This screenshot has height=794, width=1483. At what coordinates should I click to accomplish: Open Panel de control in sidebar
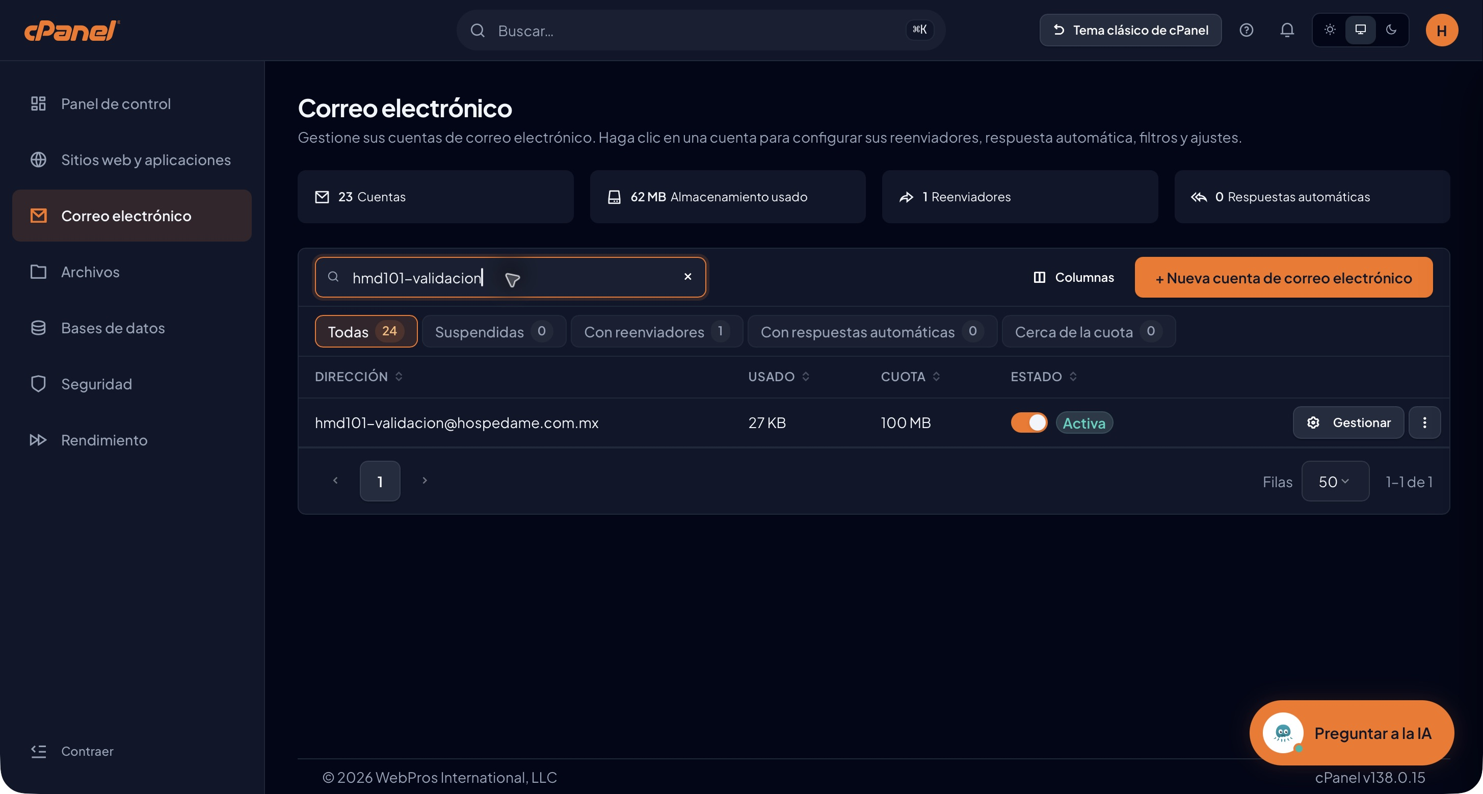132,103
